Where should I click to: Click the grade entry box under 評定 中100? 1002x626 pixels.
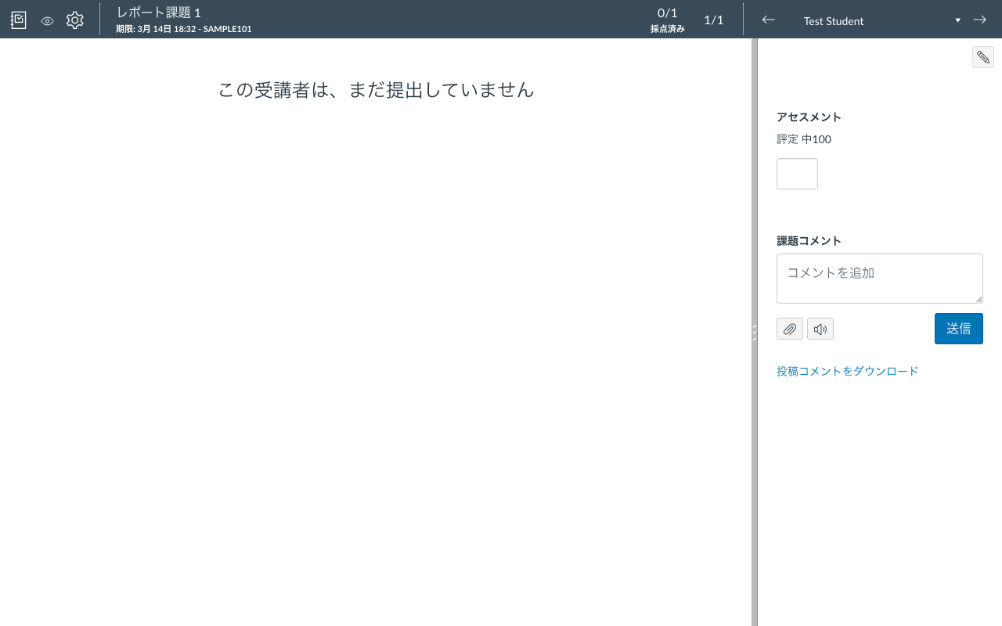pos(797,173)
